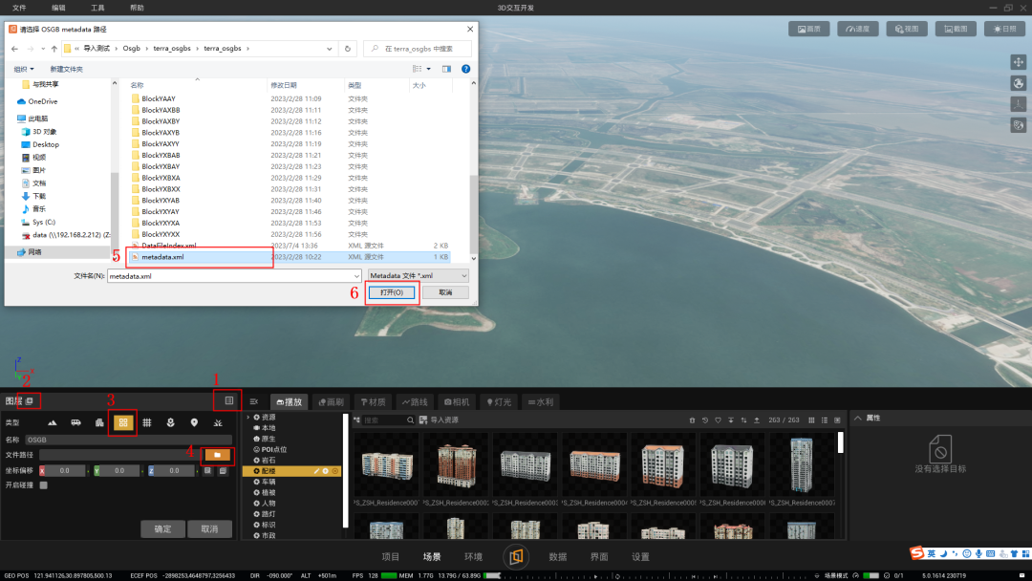Screen dimensions: 1032x581
Task: Click the 打开(O) button
Action: (392, 292)
